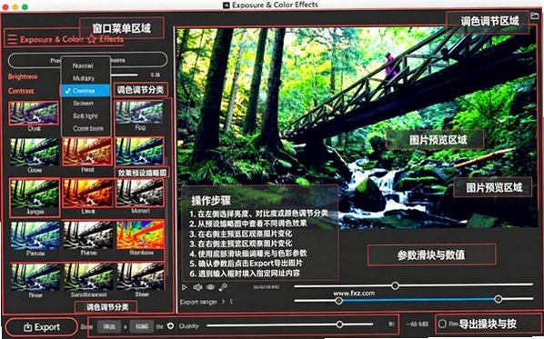Select the Lava preset thumbnail
The image size is (544, 339).
87,194
